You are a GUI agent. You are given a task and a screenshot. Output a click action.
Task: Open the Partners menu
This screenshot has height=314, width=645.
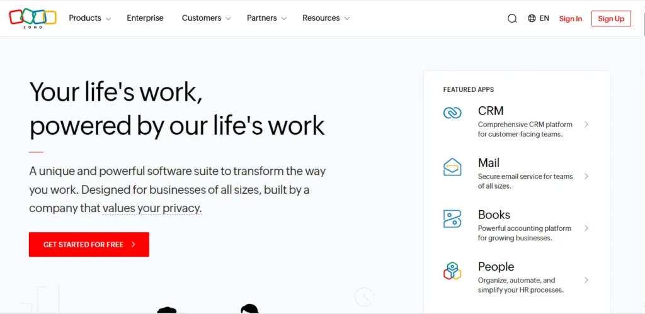tap(261, 18)
